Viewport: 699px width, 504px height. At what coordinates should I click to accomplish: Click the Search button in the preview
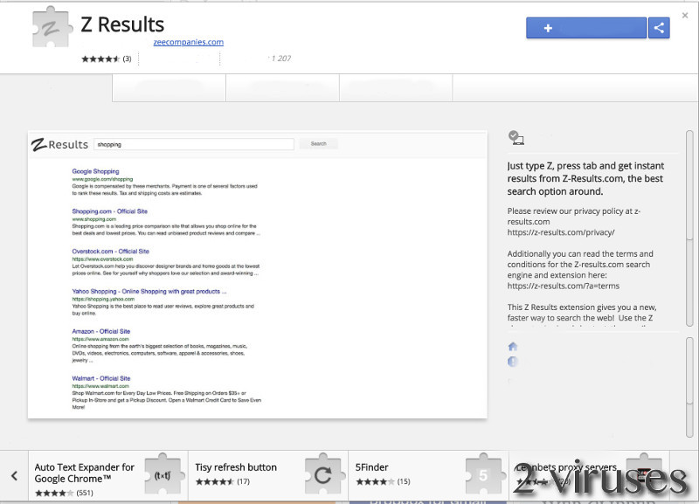point(318,144)
